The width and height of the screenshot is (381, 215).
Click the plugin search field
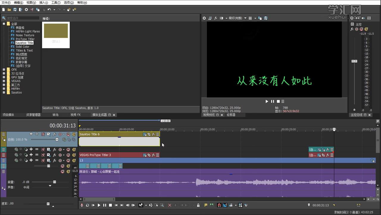click(23, 18)
